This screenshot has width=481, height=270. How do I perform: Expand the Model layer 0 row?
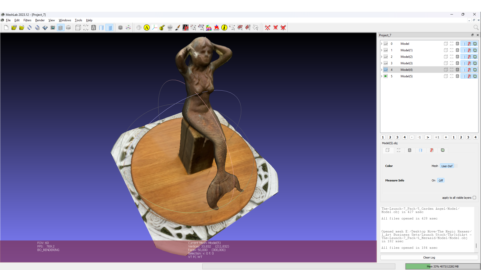381,44
